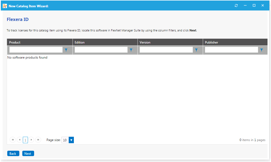Open the Edition column filter icon
Screen dimensions: 271x162
point(131,50)
